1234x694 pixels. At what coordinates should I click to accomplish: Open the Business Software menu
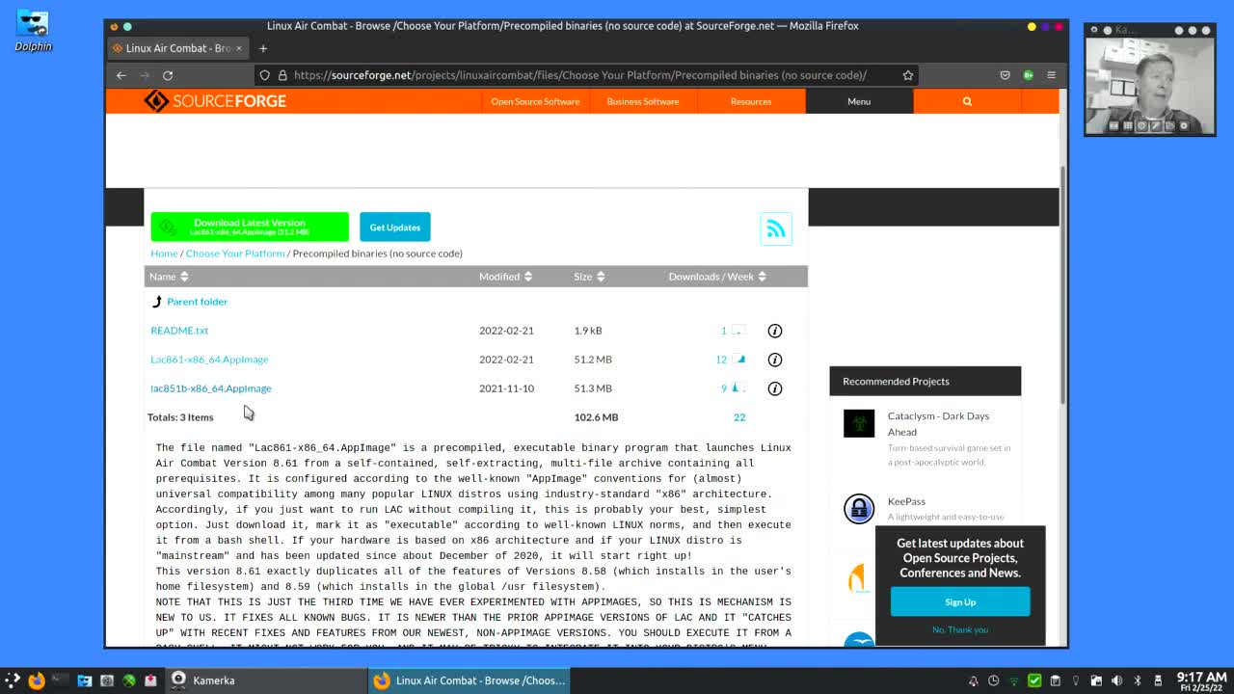643,101
